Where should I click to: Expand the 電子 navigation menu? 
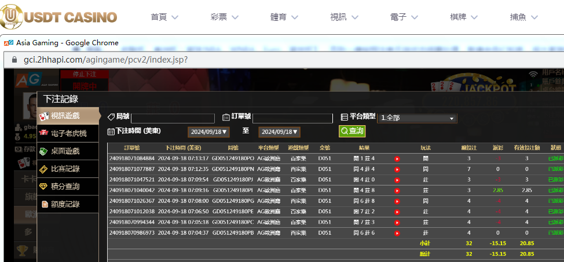[x=405, y=17]
